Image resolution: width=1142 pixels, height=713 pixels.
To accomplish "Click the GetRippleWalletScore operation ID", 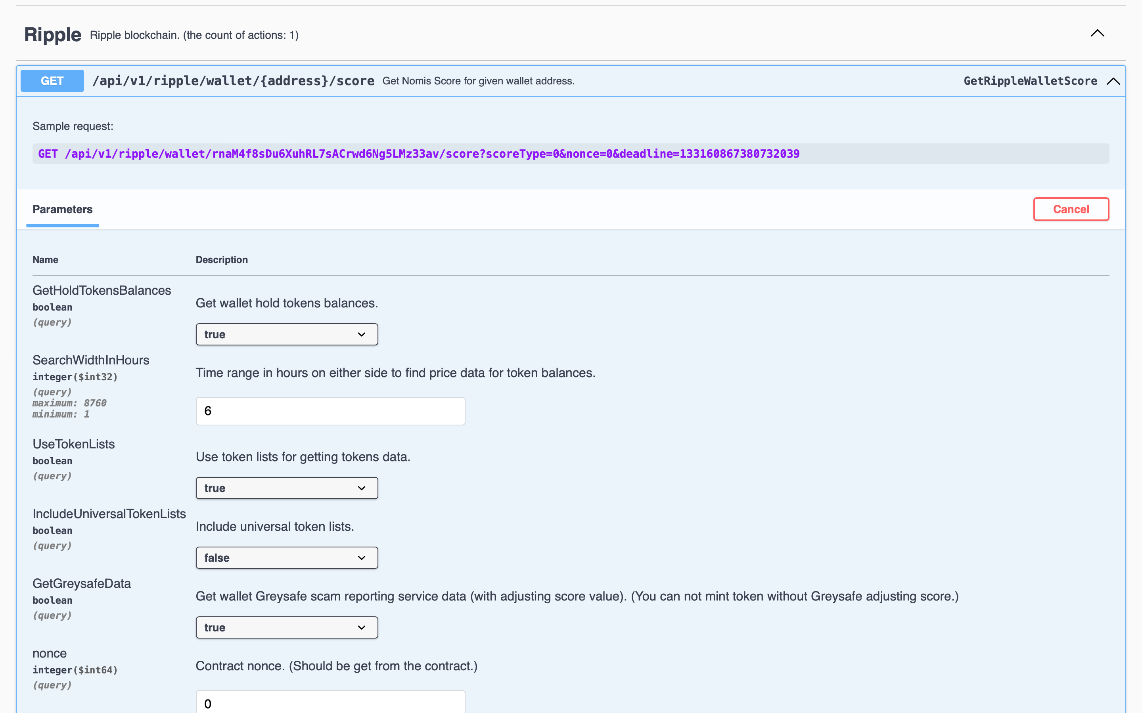I will point(1030,81).
